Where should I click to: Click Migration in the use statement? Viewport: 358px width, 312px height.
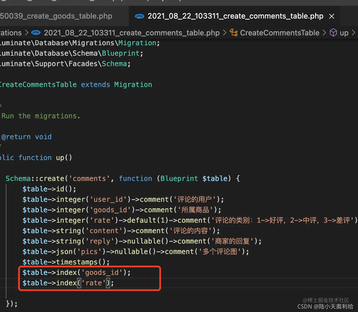point(137,43)
